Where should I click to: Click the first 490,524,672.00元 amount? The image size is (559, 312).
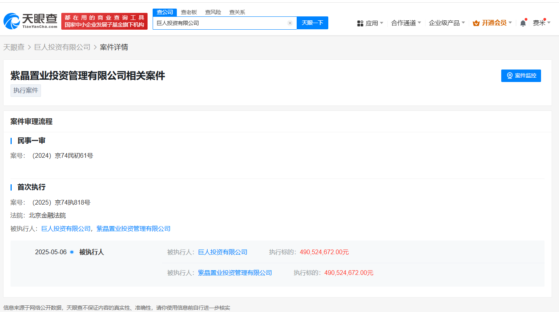(324, 252)
